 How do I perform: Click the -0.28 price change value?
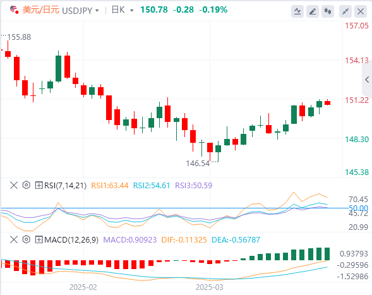coord(183,9)
